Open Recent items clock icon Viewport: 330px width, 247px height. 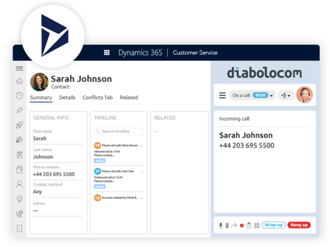point(20,95)
